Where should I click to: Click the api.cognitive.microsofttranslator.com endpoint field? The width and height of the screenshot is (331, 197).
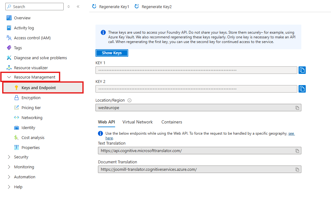pos(199,151)
